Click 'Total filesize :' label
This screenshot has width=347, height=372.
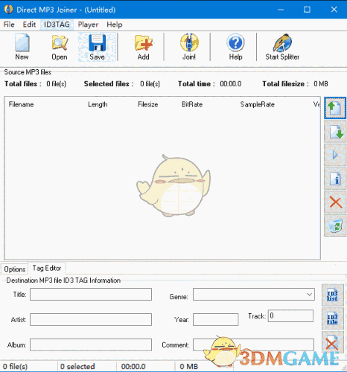[286, 84]
